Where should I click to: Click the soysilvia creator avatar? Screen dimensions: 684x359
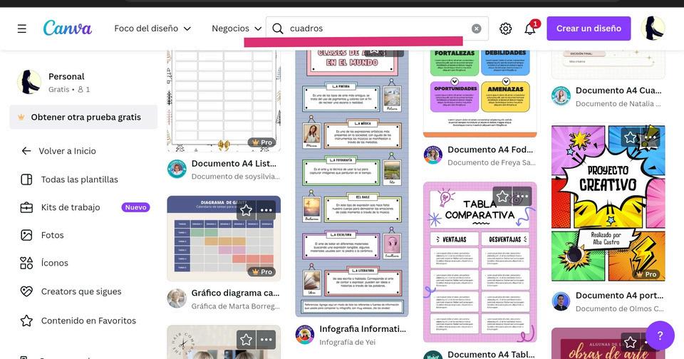[177, 170]
